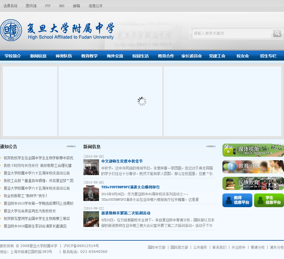Screen dimensions: 284x259
Task: Click MORE next to 通知公告
Action: click(x=71, y=146)
